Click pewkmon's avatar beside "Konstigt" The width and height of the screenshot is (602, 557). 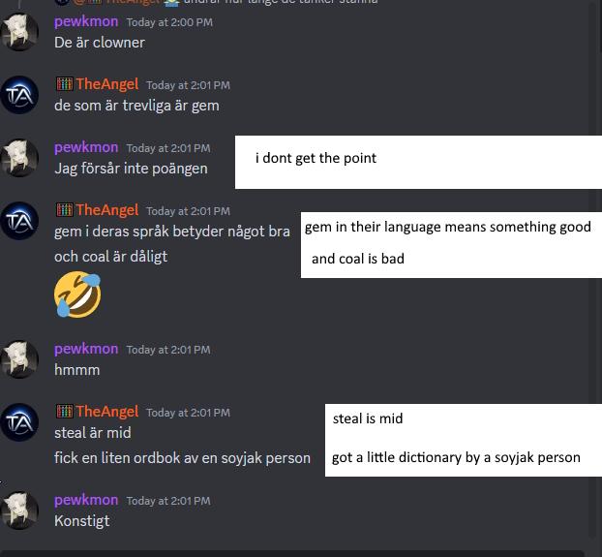pos(19,511)
